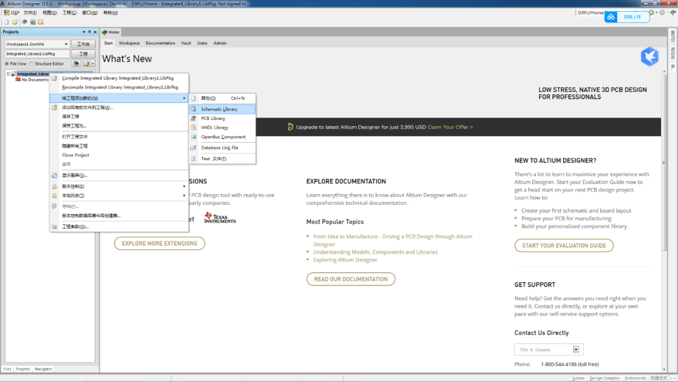The image size is (678, 382).
Task: Click the new document icon in the toolbar
Action: (x=6, y=22)
